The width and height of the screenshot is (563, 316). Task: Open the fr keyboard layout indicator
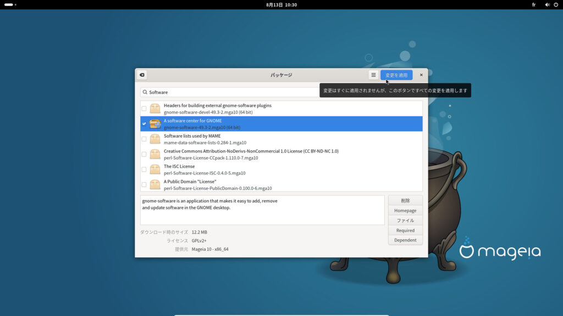(534, 4)
